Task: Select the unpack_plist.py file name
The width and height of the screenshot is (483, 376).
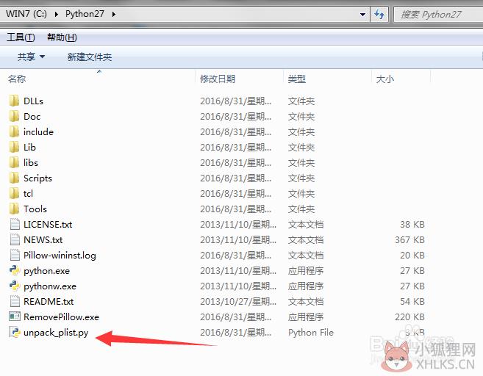Action: [x=56, y=333]
